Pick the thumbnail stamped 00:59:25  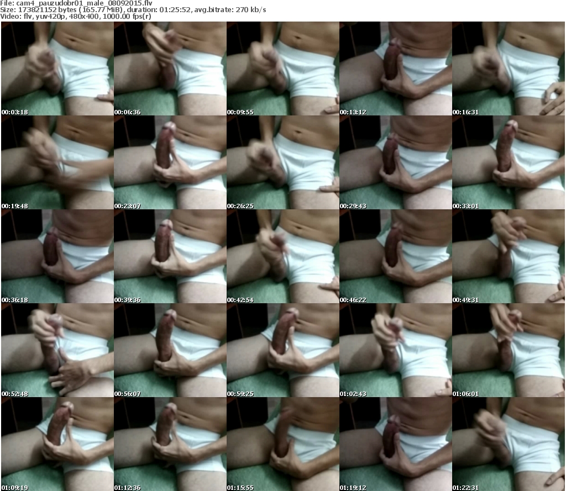283,350
